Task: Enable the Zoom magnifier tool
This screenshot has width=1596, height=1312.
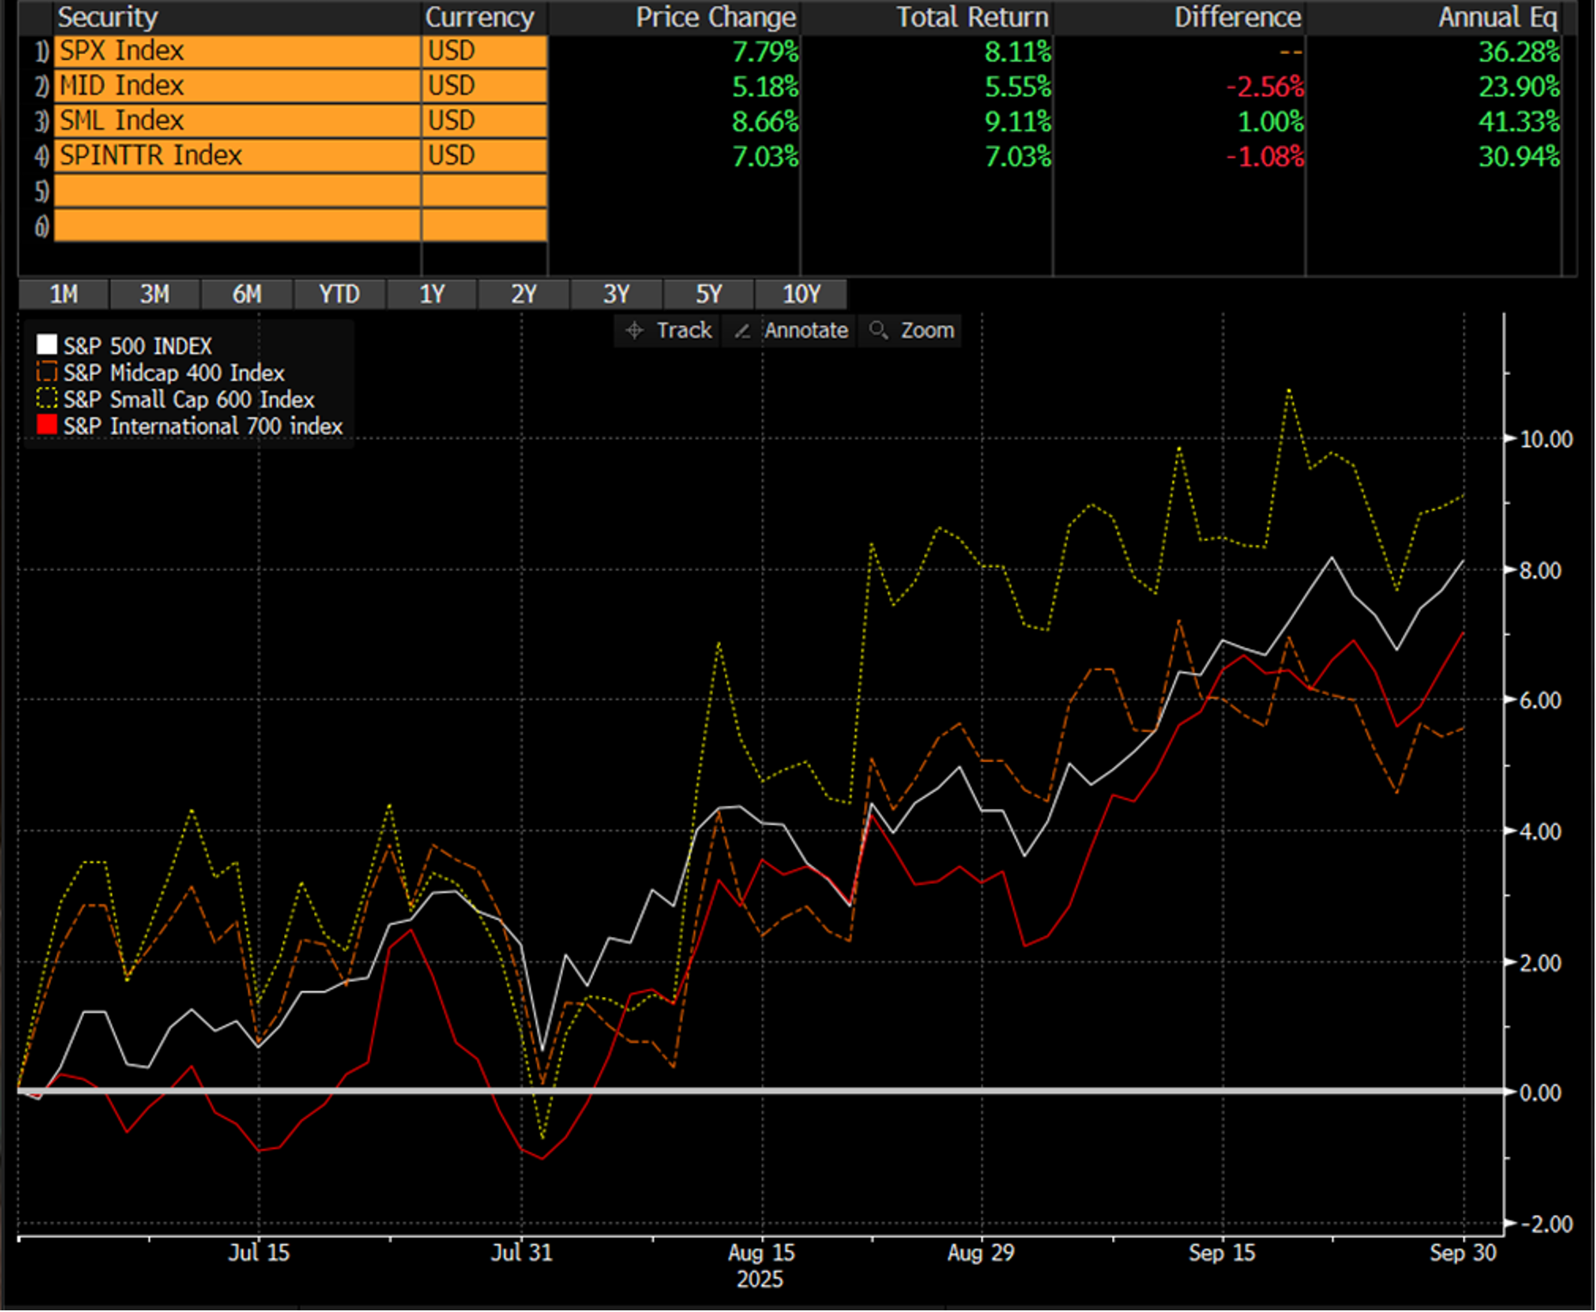Action: click(x=910, y=330)
